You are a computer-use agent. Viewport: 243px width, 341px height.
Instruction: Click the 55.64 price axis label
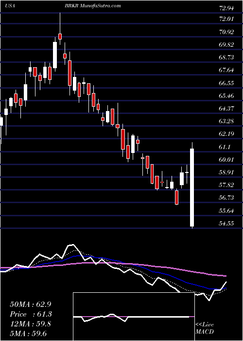pos(227,210)
